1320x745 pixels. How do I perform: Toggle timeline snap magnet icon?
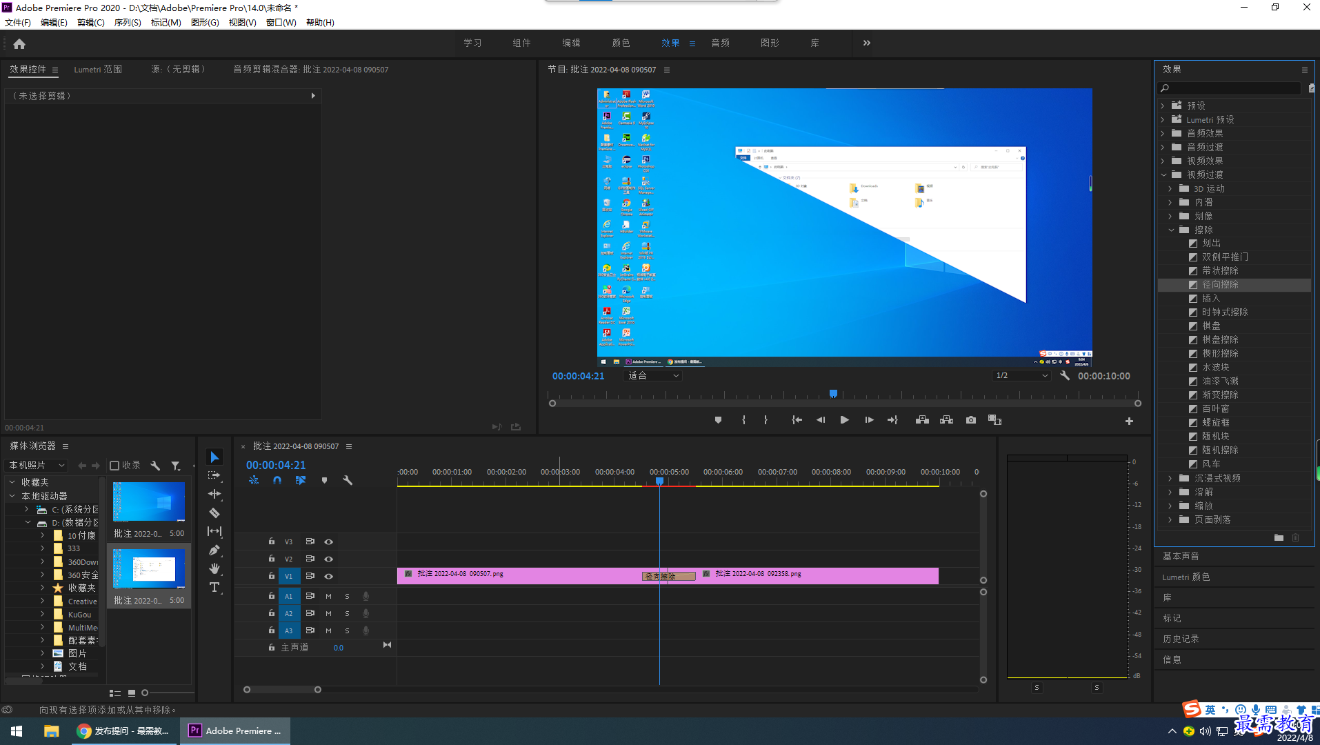277,480
